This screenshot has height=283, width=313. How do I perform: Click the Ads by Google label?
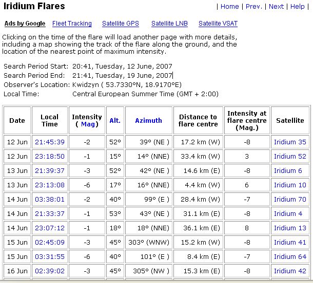pos(25,24)
